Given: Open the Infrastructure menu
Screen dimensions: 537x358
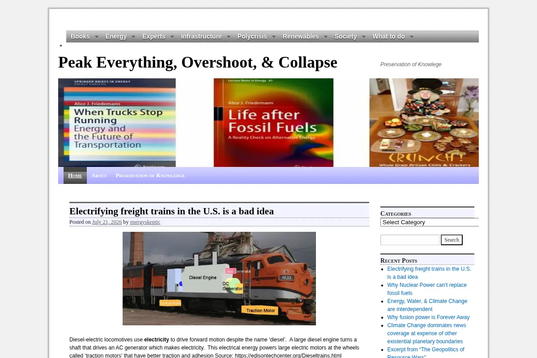Looking at the screenshot, I should 201,36.
